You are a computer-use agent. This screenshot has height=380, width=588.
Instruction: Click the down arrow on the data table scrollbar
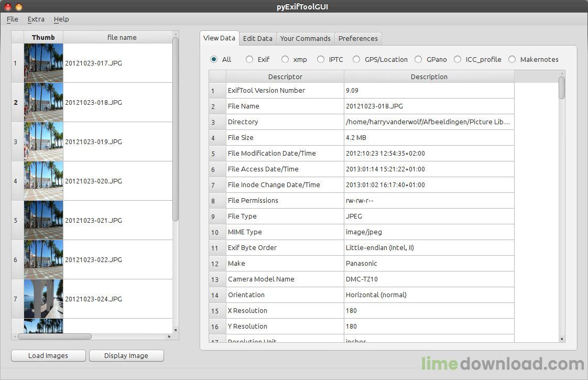pyautogui.click(x=562, y=340)
